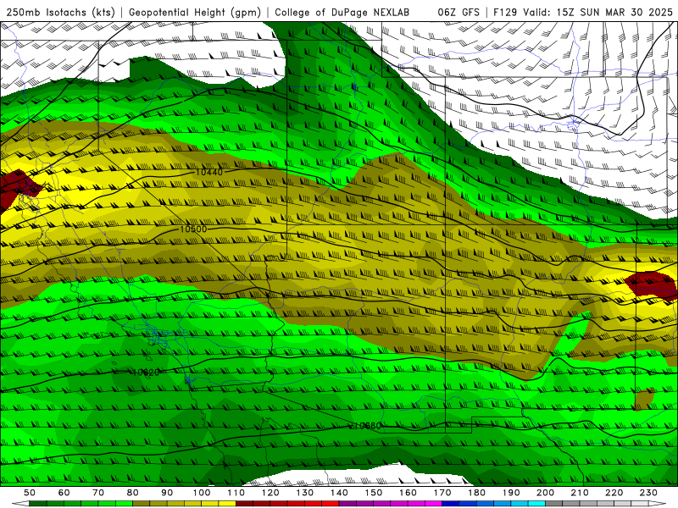Click the legend value 160
The width and height of the screenshot is (678, 508).
pyautogui.click(x=408, y=493)
